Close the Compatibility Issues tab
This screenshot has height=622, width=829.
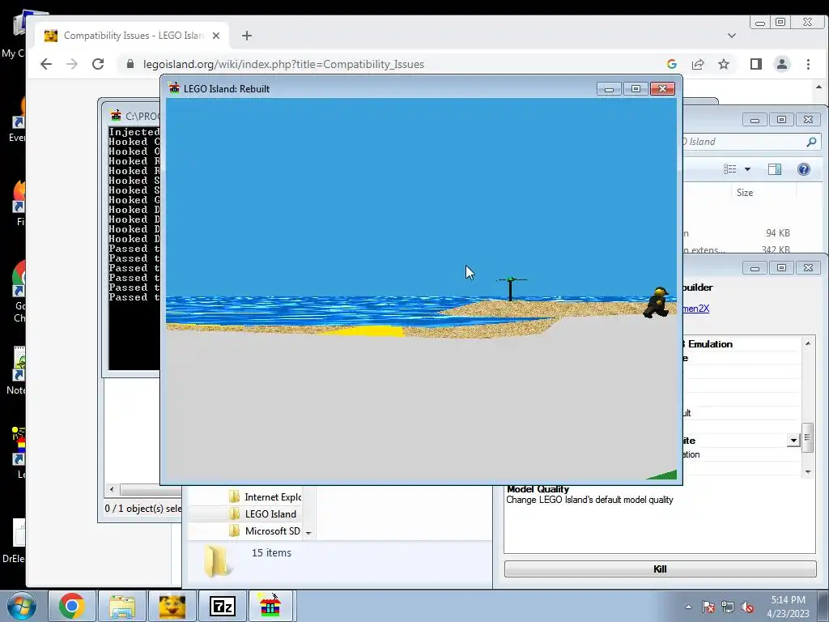coord(215,36)
